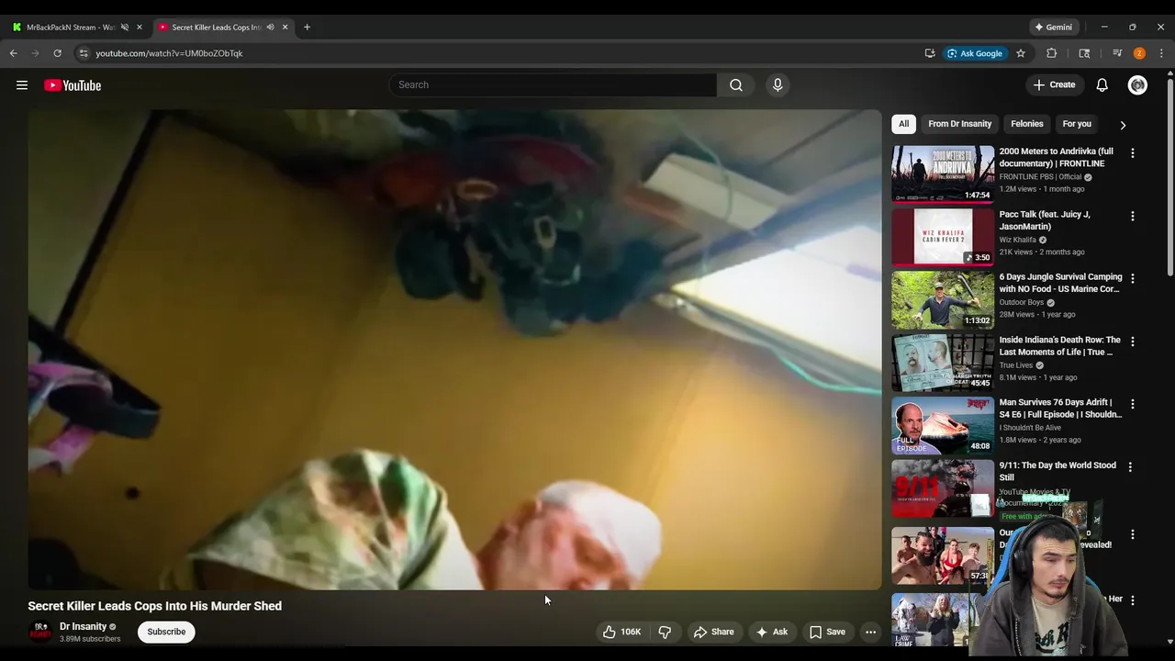
Task: Open options for 6 Days Jungle Survival
Action: (1132, 278)
